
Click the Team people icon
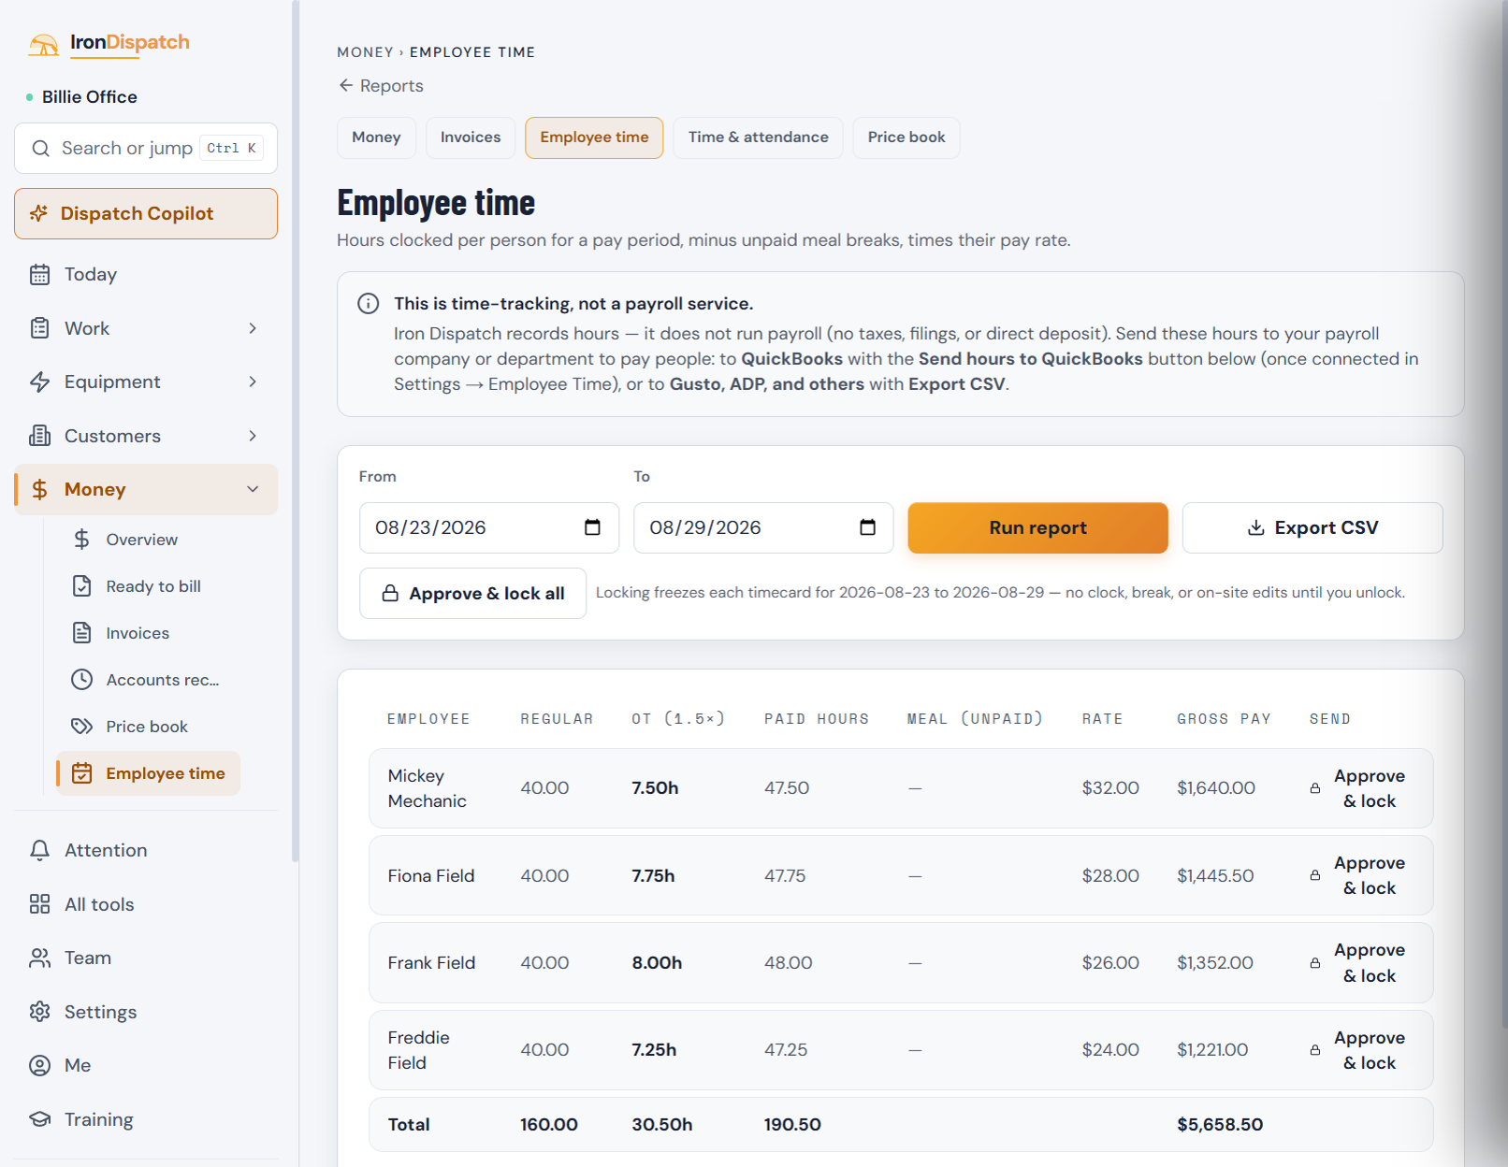pyautogui.click(x=39, y=958)
